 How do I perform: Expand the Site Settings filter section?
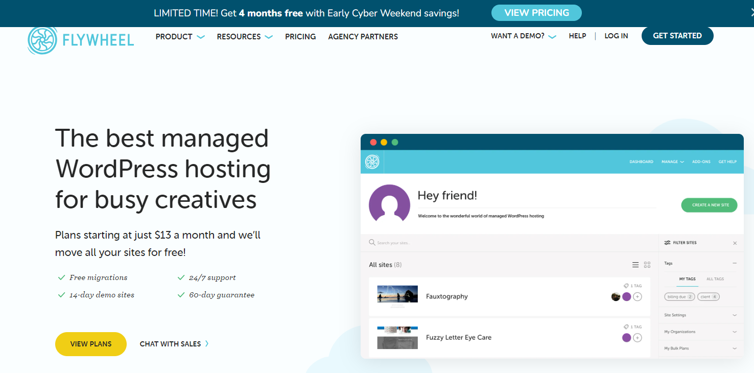pyautogui.click(x=700, y=315)
